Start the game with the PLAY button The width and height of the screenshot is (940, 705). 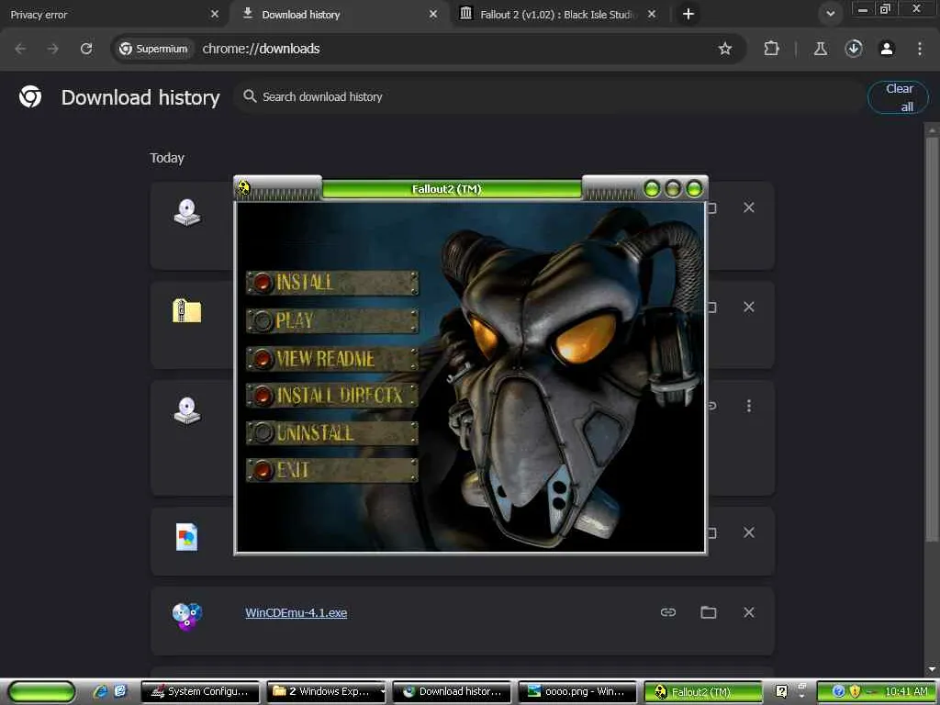click(332, 320)
